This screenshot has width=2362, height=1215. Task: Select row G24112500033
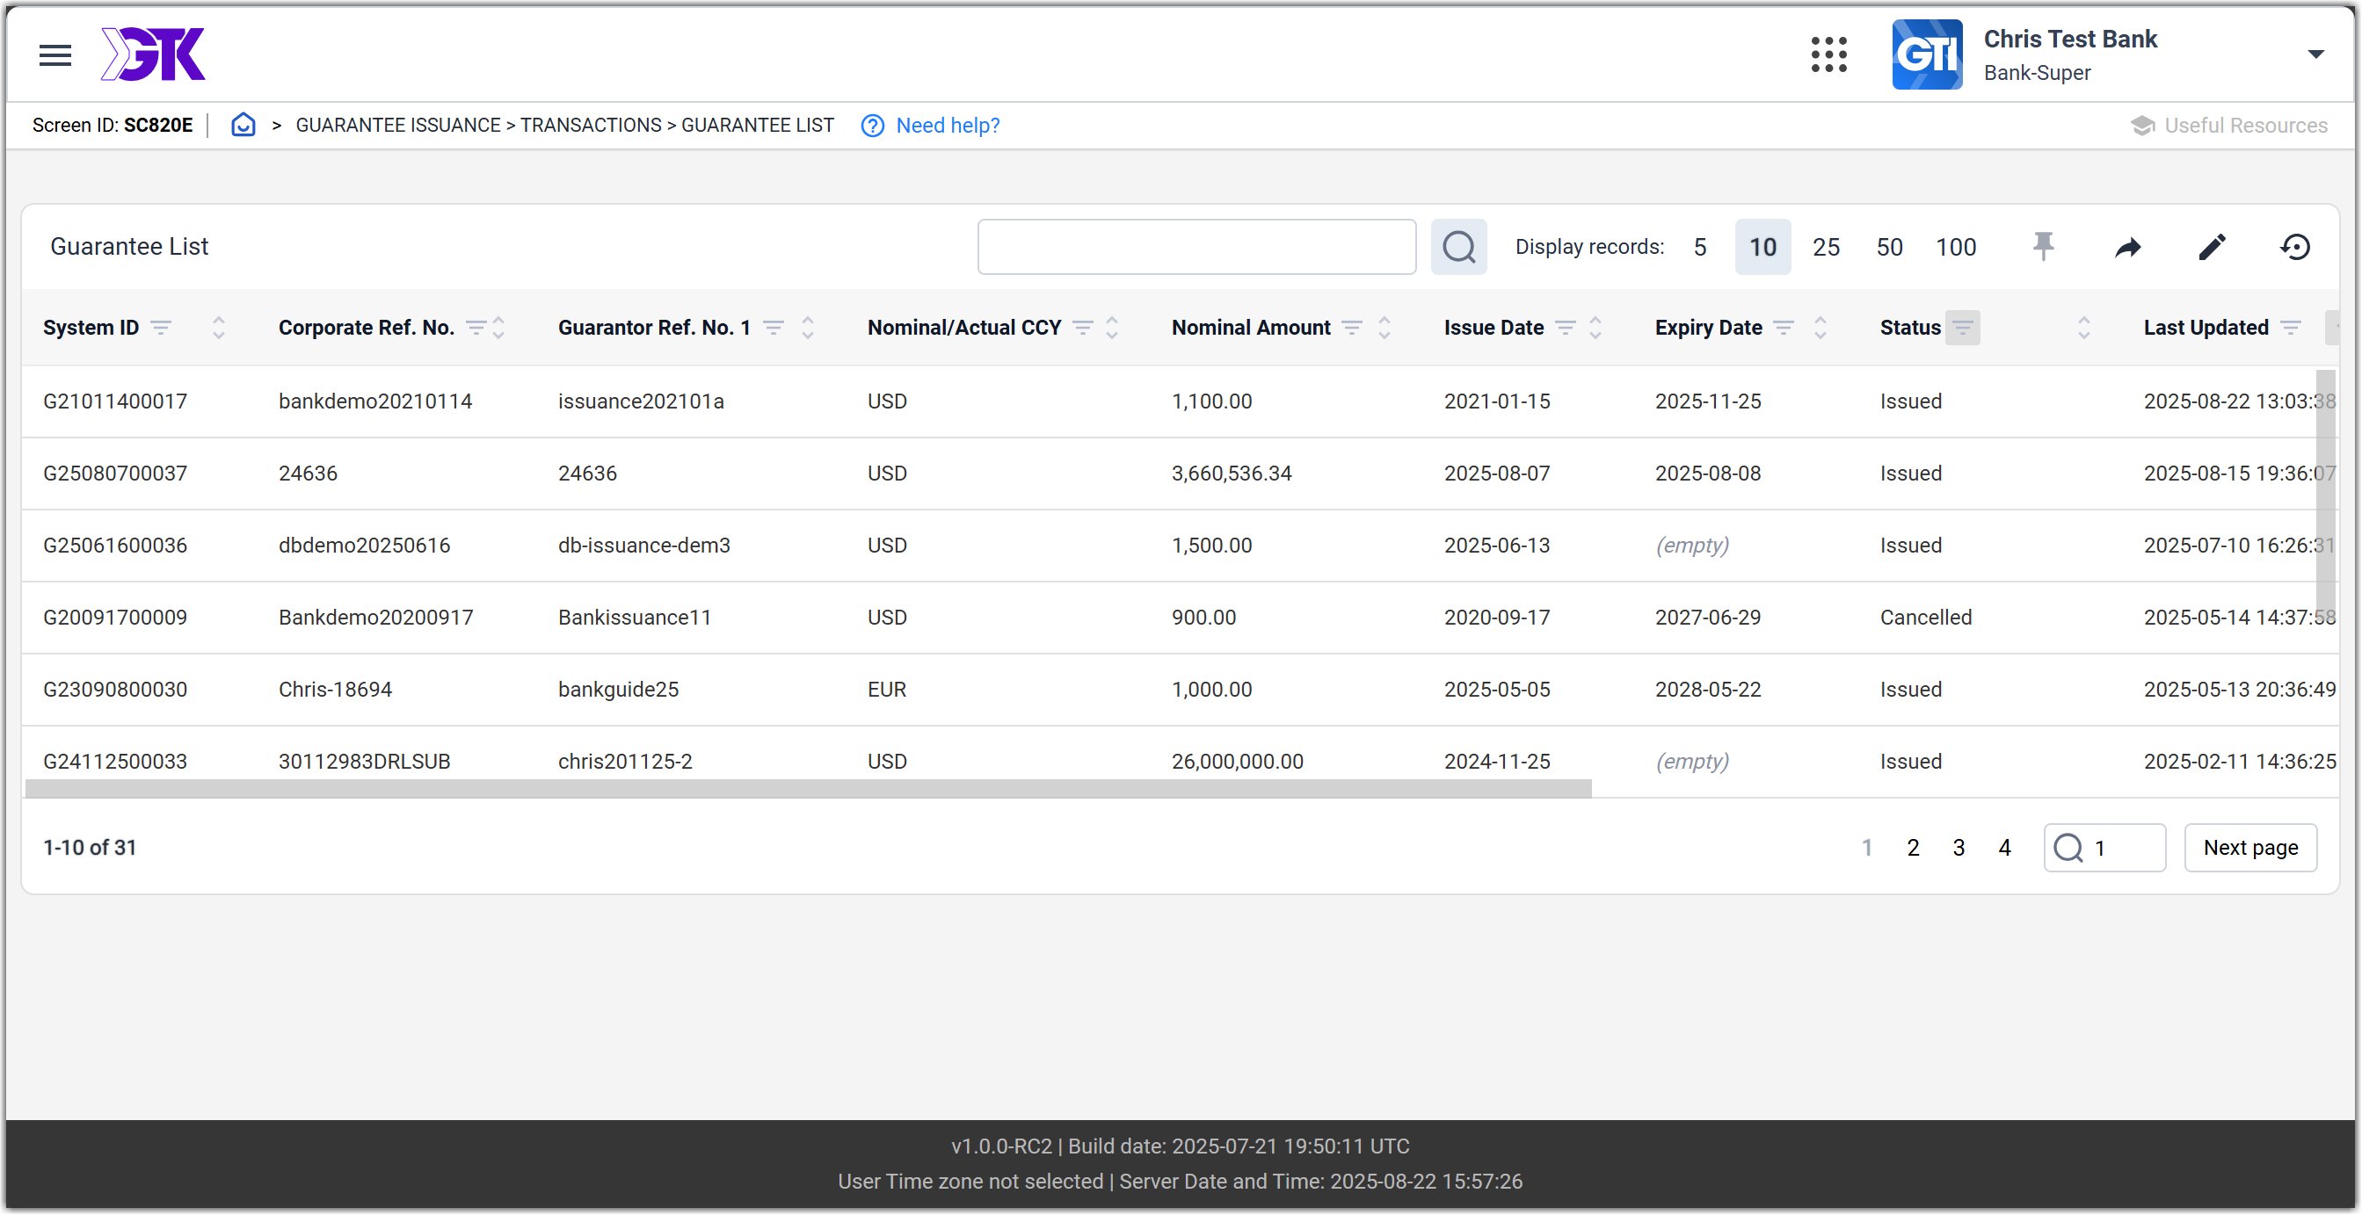pos(1180,762)
